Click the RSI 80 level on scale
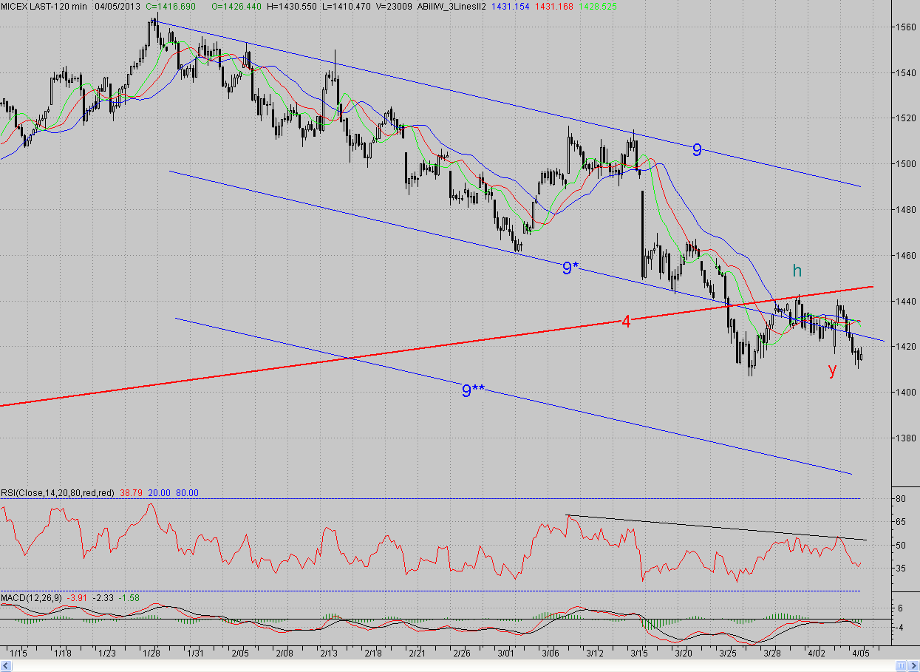This screenshot has width=920, height=672. point(902,499)
